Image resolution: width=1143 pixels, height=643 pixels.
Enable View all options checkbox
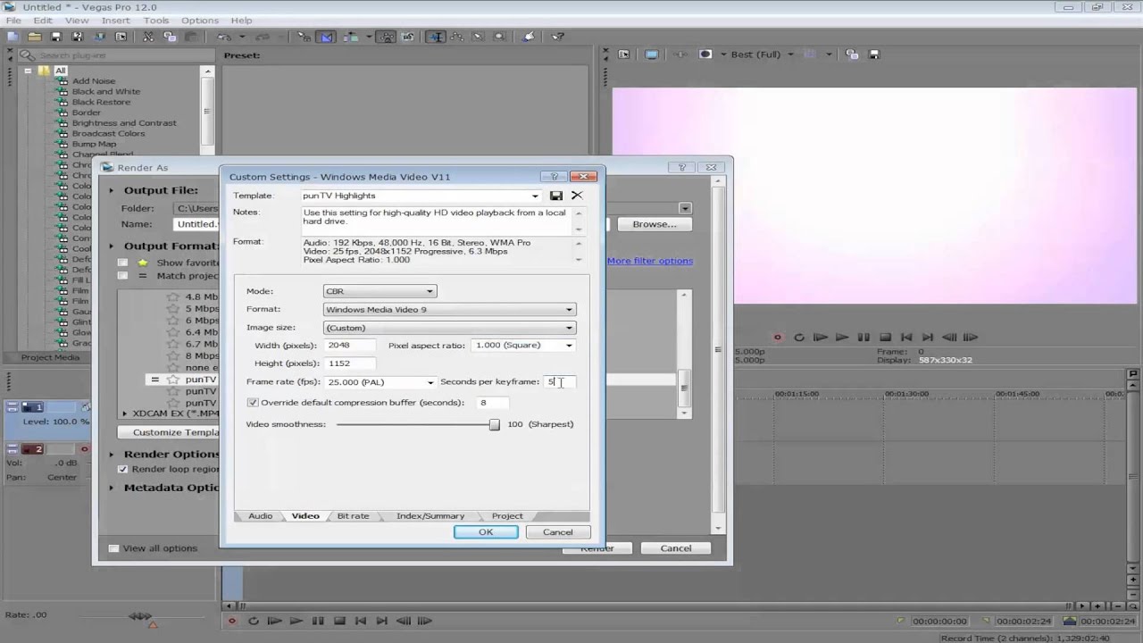(x=113, y=548)
